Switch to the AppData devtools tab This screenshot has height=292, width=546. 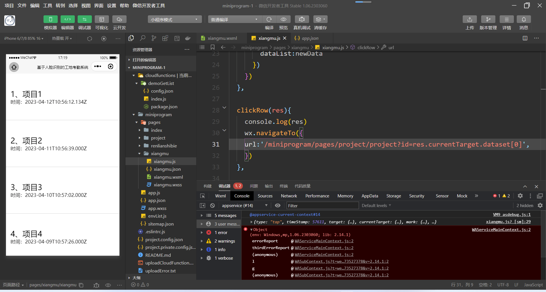(x=370, y=196)
